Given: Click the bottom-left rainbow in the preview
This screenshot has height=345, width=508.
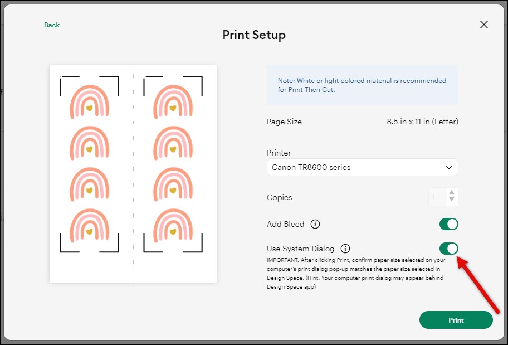Looking at the screenshot, I should pos(89,226).
